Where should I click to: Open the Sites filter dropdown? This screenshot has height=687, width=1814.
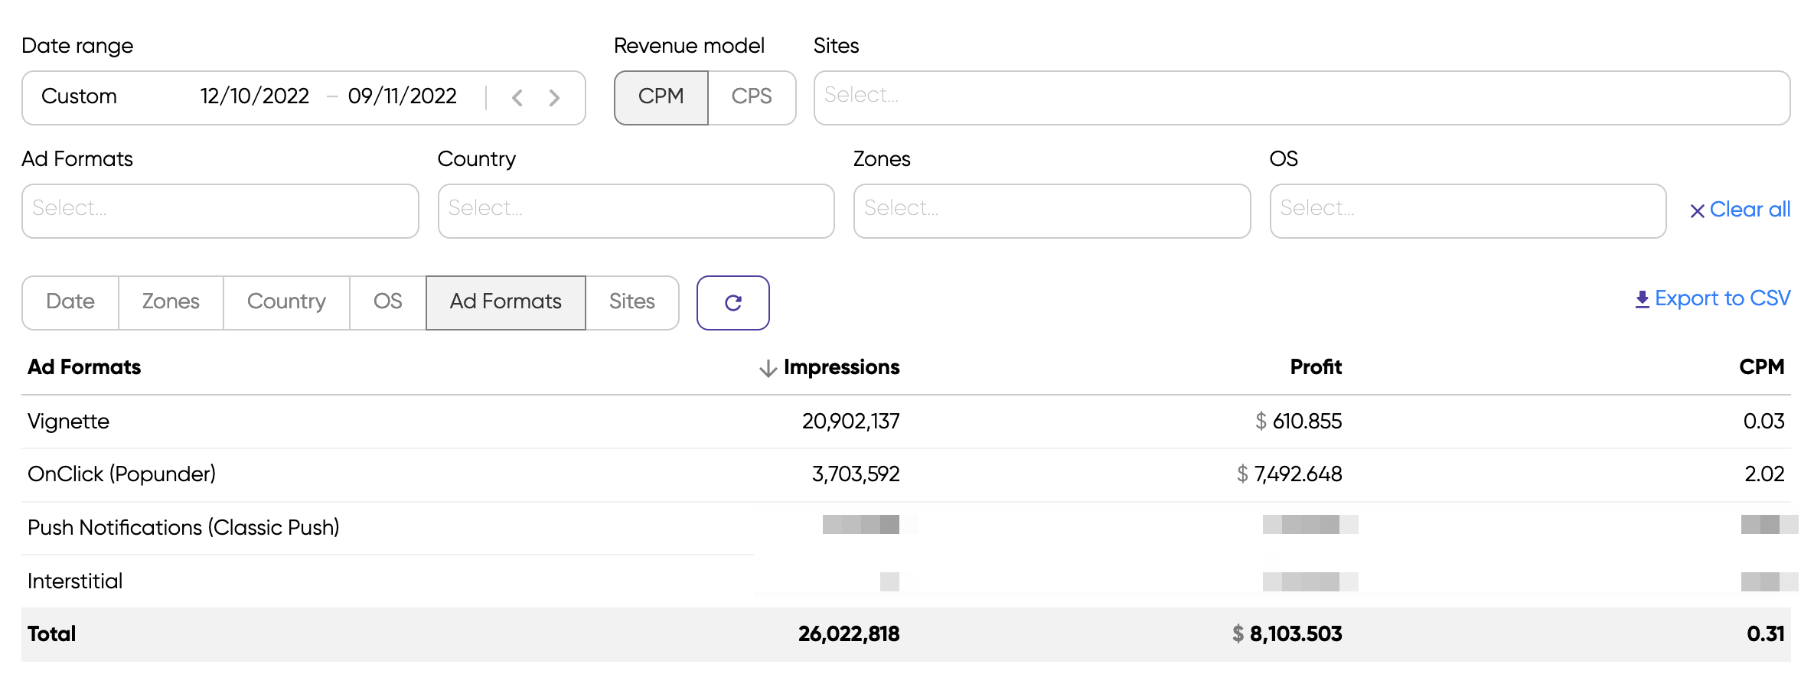point(1301,97)
